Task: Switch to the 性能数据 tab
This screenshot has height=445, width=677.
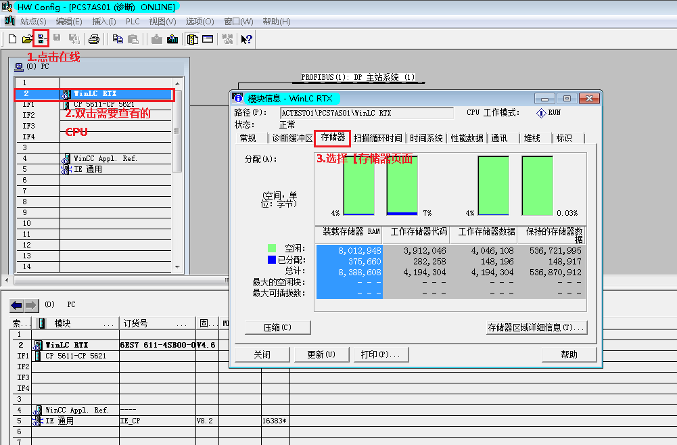Action: click(467, 138)
